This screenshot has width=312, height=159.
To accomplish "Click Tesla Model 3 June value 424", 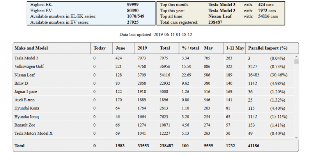I will pos(119,58).
